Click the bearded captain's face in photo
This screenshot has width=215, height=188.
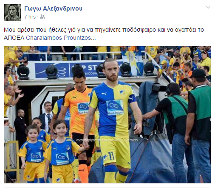111,72
